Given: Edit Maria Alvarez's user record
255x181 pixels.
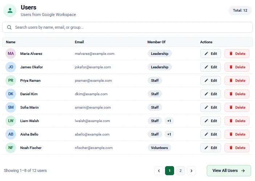Looking at the screenshot, I should [x=210, y=53].
